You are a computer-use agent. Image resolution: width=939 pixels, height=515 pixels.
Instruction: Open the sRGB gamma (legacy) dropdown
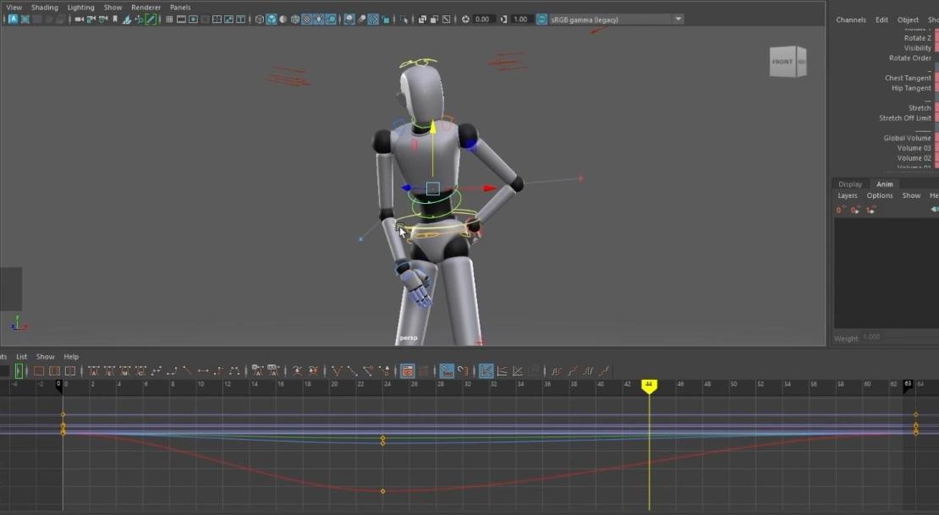[617, 19]
